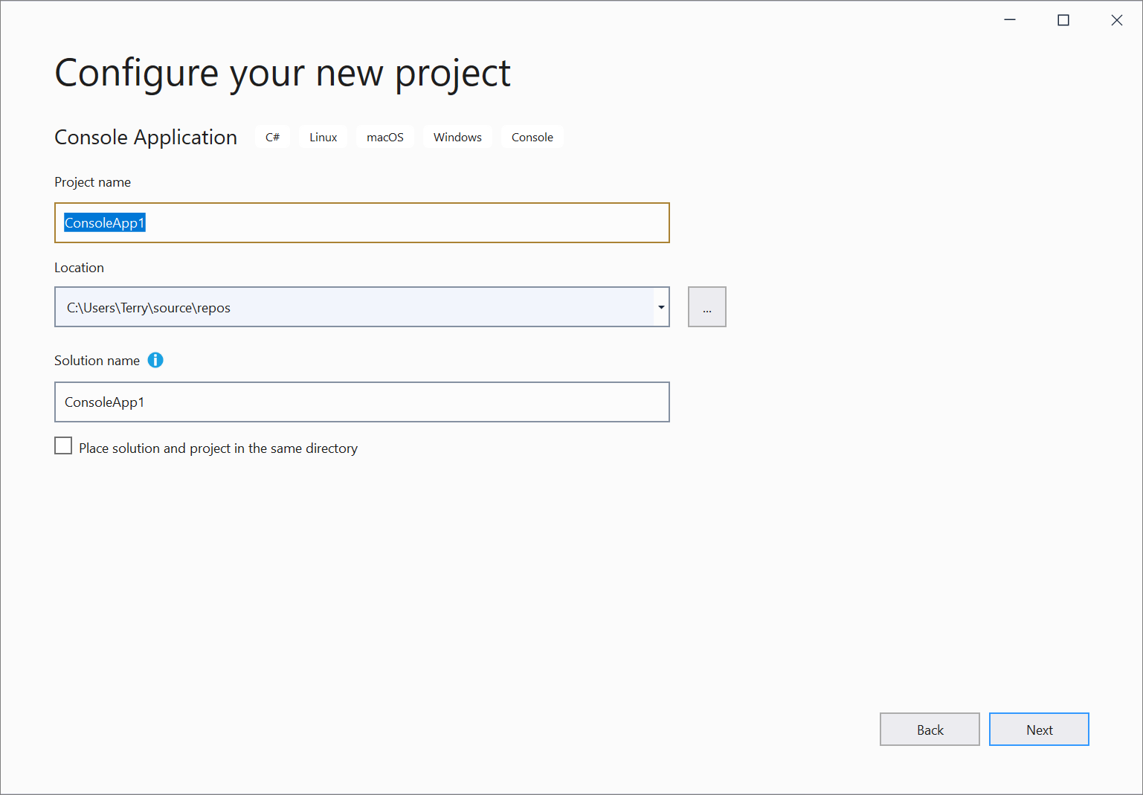Click the Next button
The height and width of the screenshot is (795, 1143).
(x=1038, y=730)
